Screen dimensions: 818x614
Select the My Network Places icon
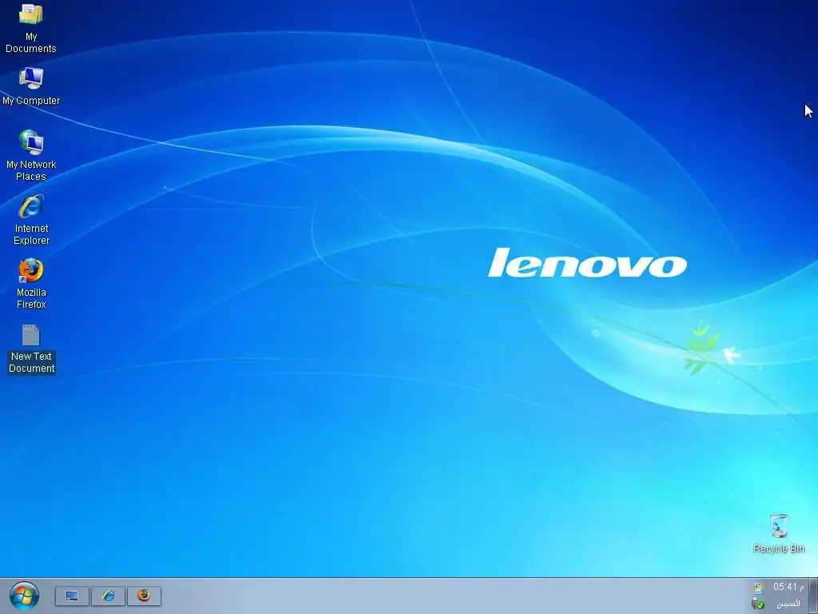[x=31, y=156]
